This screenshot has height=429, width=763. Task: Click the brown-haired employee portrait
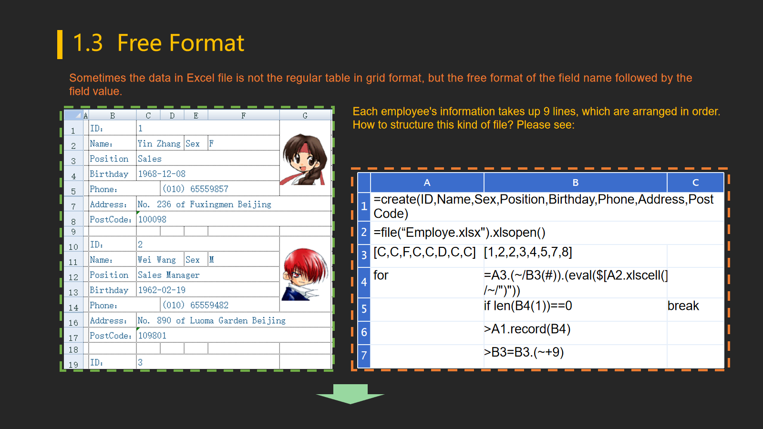click(x=305, y=159)
